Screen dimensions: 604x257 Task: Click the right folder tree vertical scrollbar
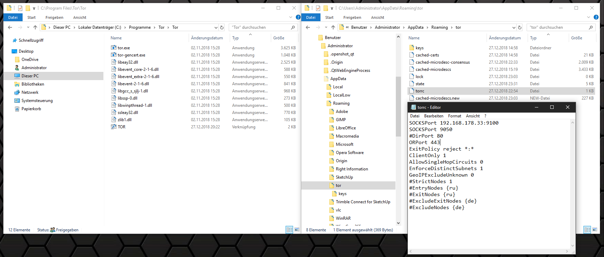(398, 106)
